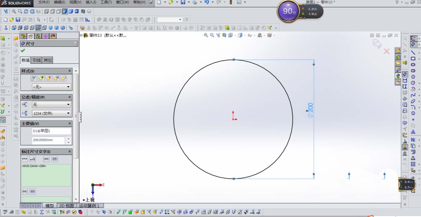Viewport: 421px width, 217px height.
Task: Open the 帮助(H) menu
Action: point(139,2)
